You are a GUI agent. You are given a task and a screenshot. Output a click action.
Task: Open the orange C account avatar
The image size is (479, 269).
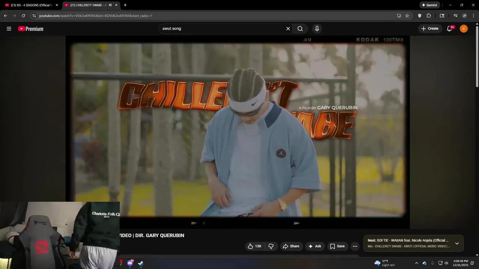click(x=464, y=29)
